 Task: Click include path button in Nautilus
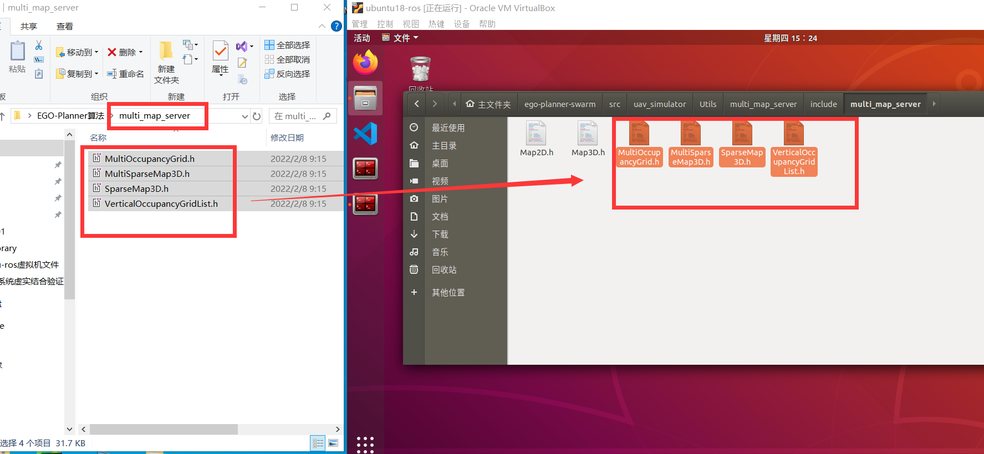click(824, 104)
